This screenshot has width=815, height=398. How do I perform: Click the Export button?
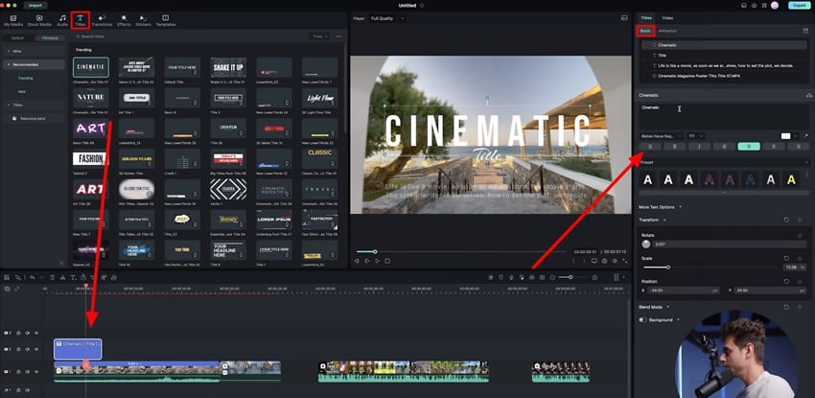[798, 5]
